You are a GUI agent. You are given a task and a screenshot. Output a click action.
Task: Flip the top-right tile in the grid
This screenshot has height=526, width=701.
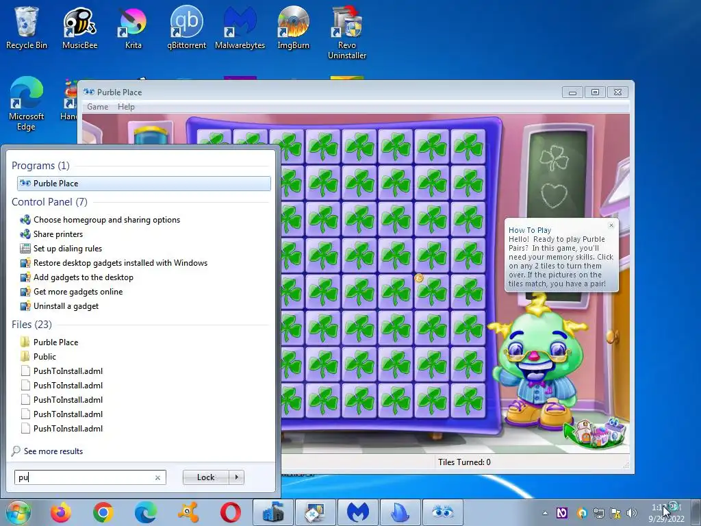click(468, 147)
